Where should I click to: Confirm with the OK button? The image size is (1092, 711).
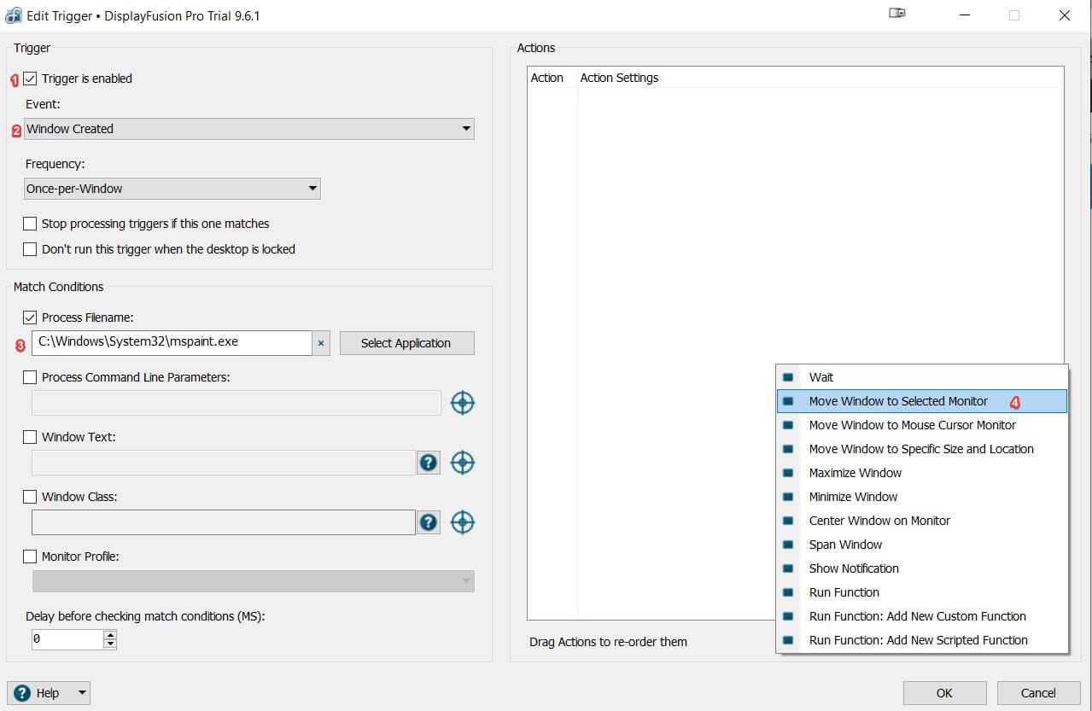944,693
